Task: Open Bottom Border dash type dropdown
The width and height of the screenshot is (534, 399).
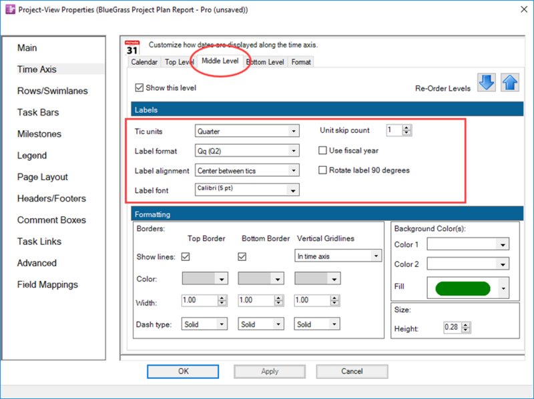Action: coord(261,324)
